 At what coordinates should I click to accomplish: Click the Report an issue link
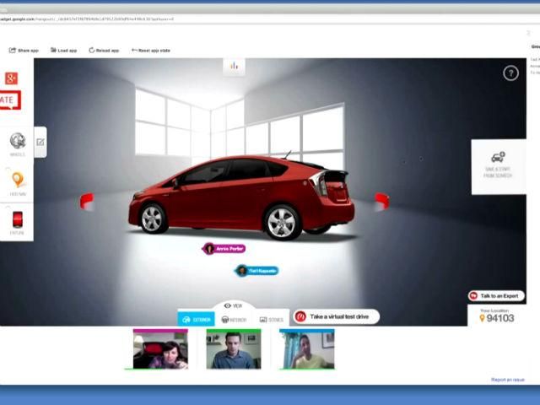(x=508, y=380)
